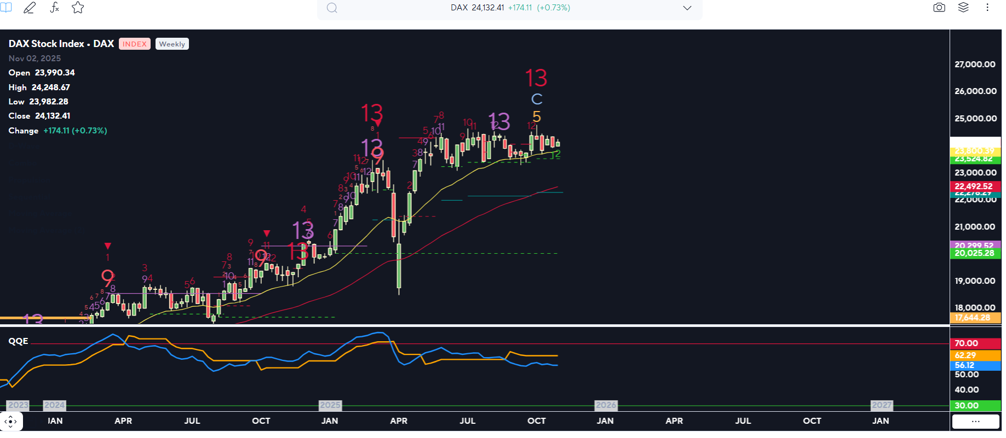Open the fx indicators menu
This screenshot has width=1006, height=438.
(x=54, y=8)
